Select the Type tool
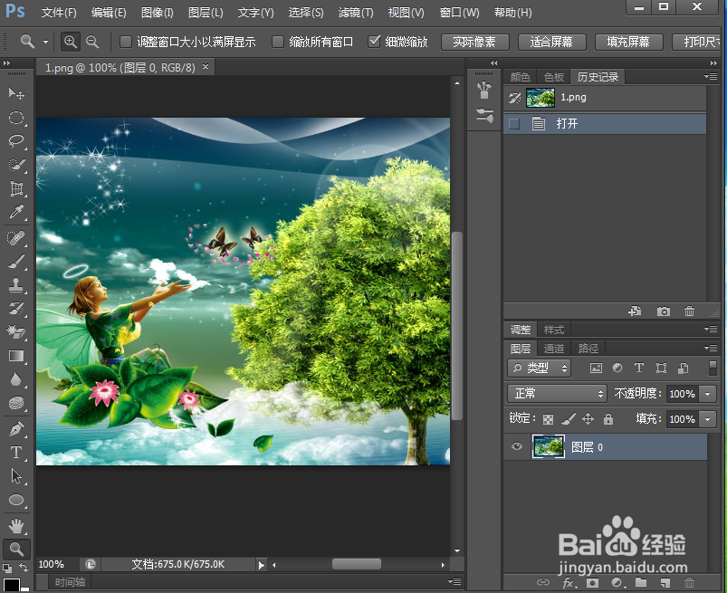Image resolution: width=727 pixels, height=593 pixels. point(16,452)
